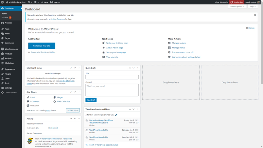This screenshot has height=148, width=263.
Task: Collapse the At a Glance panel
Action: point(79,92)
